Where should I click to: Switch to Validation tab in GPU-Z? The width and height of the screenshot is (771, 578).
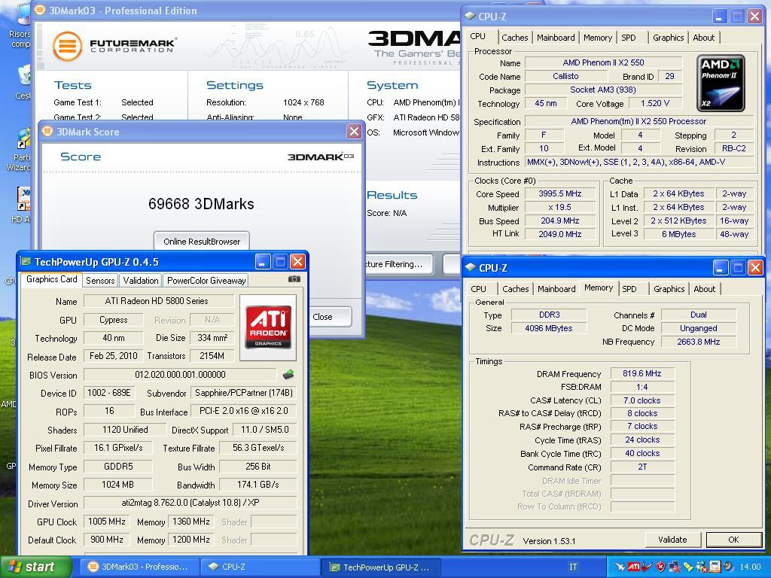pyautogui.click(x=141, y=280)
